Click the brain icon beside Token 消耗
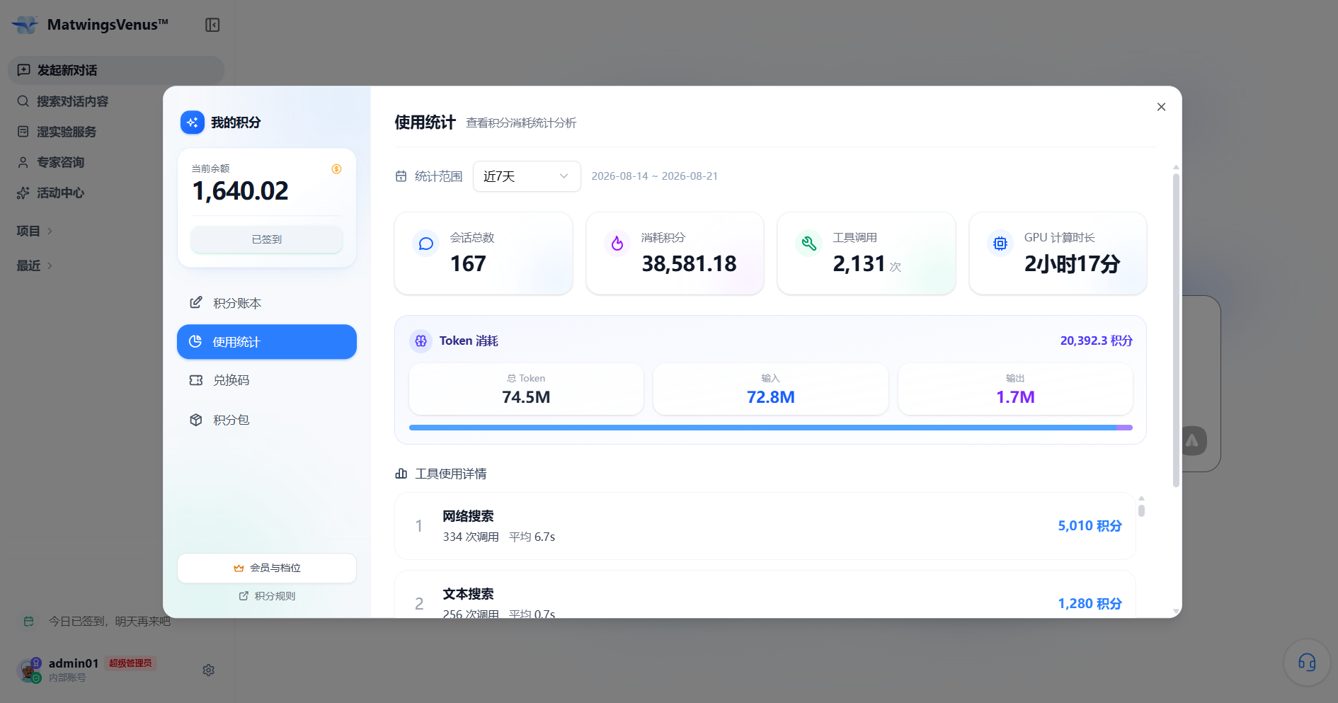The width and height of the screenshot is (1338, 703). coord(421,341)
